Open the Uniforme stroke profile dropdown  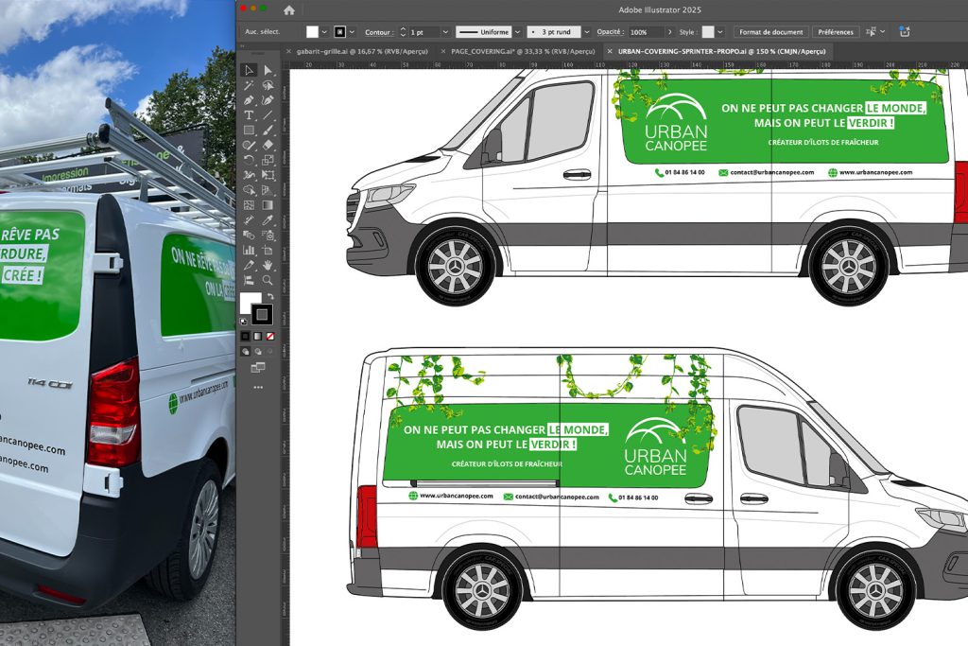(516, 31)
